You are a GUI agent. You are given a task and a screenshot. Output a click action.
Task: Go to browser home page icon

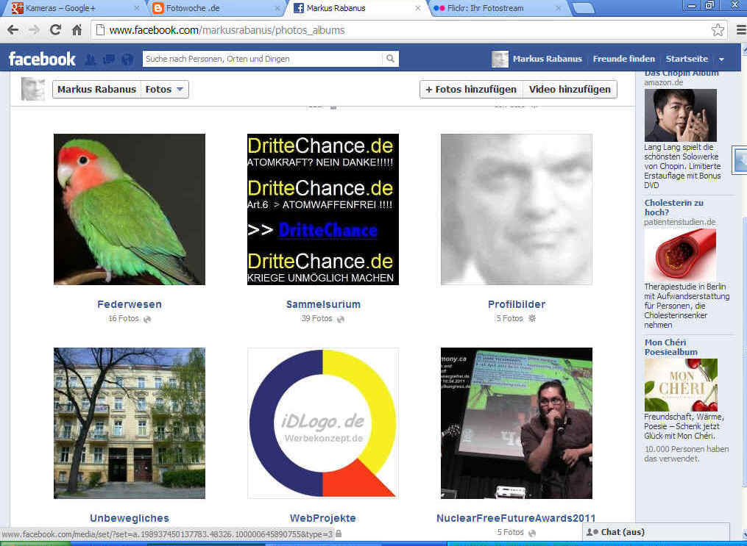coord(77,30)
